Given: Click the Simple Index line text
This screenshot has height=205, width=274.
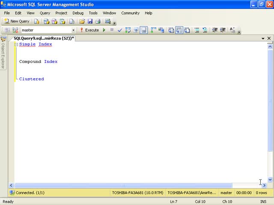Looking at the screenshot, I should click(36, 44).
